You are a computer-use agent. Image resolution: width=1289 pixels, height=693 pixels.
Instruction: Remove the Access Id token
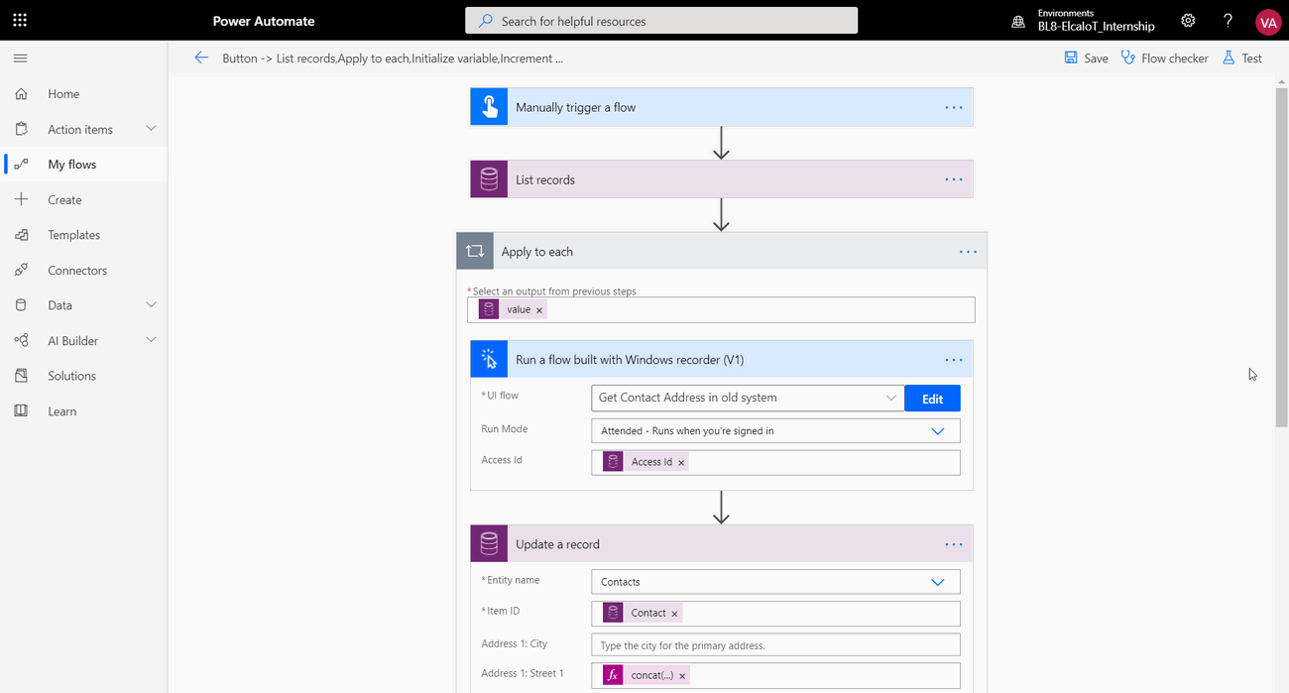click(x=681, y=463)
